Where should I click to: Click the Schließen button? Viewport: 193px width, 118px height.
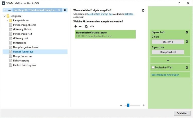tap(182, 113)
